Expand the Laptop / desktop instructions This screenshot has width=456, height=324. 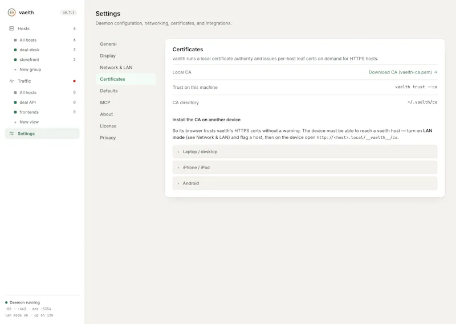(305, 151)
